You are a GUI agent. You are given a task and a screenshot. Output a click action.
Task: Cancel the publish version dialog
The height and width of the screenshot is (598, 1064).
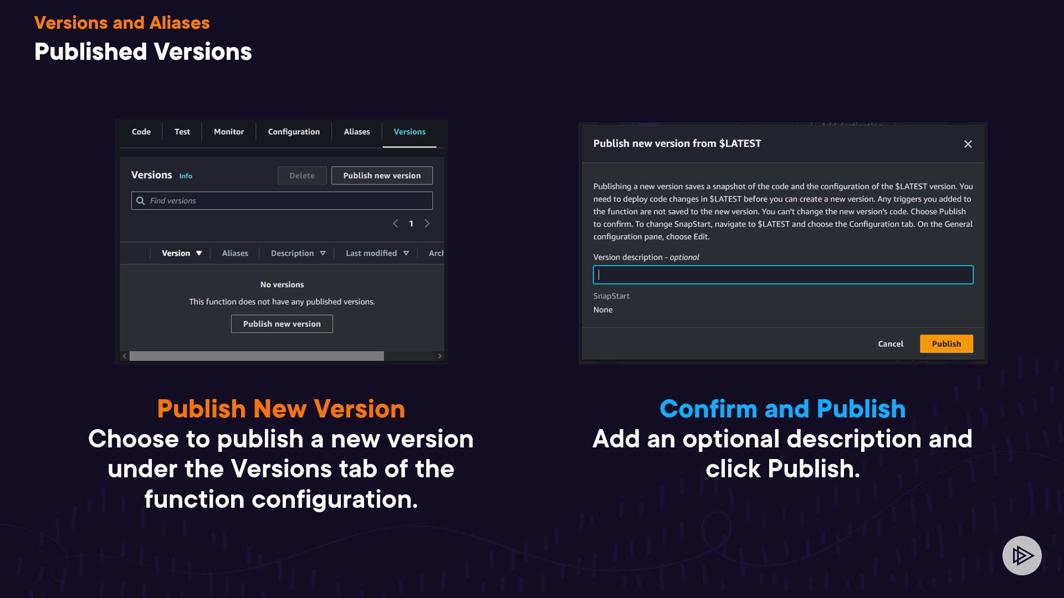coord(890,344)
